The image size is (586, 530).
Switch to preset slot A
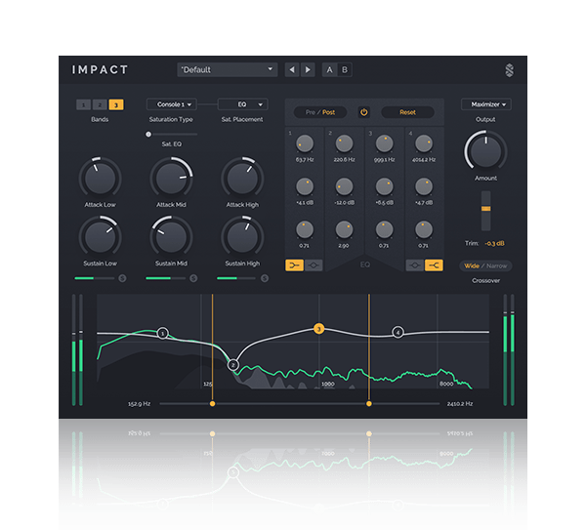[x=329, y=70]
